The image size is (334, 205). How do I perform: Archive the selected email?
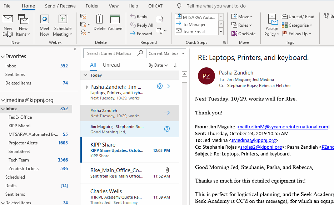coord(115,22)
